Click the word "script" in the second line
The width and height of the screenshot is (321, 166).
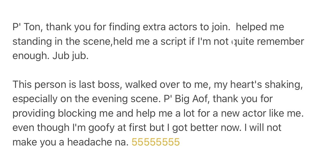tap(173, 42)
